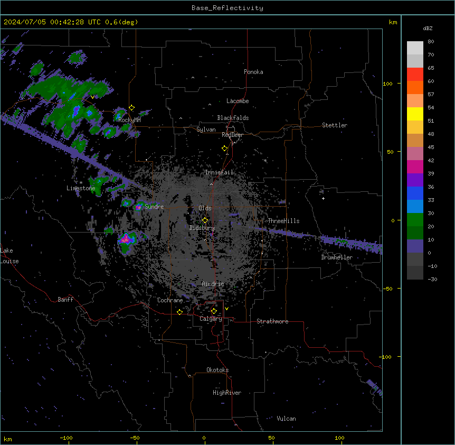455x445 pixels.
Task: Select the yellow diamond marker south of RedDeer
Action: click(224, 149)
